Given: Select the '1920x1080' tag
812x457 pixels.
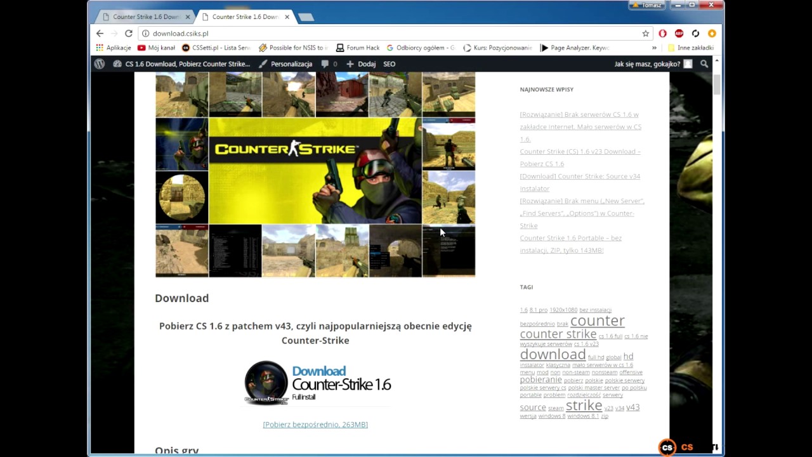Looking at the screenshot, I should [x=563, y=310].
